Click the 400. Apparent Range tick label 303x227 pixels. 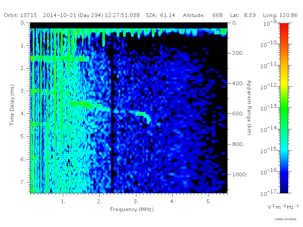[238, 83]
